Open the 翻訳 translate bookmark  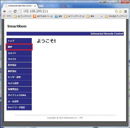pos(59,16)
